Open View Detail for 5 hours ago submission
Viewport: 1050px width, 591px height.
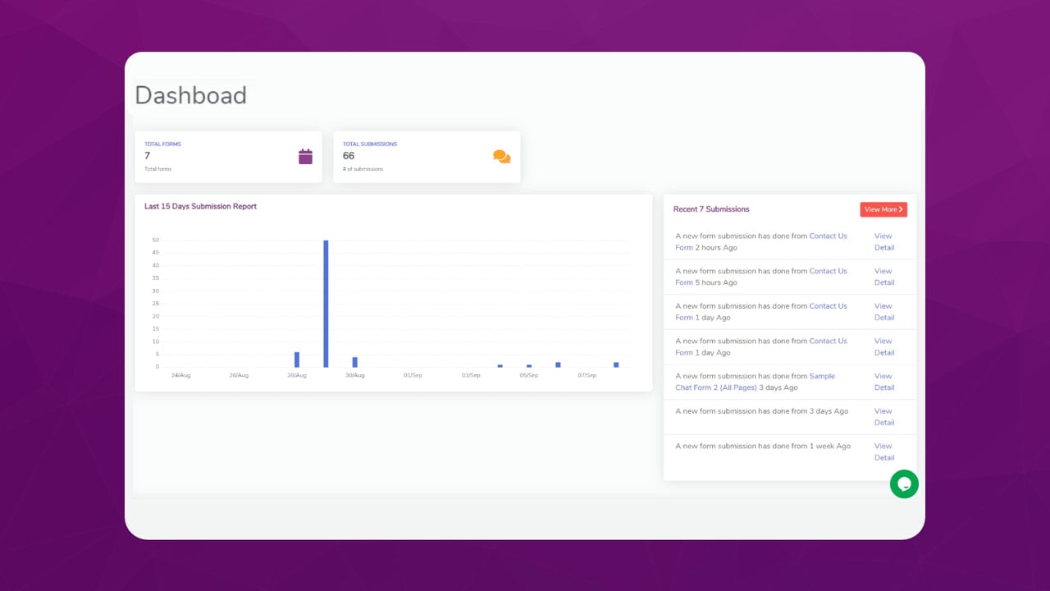tap(883, 277)
